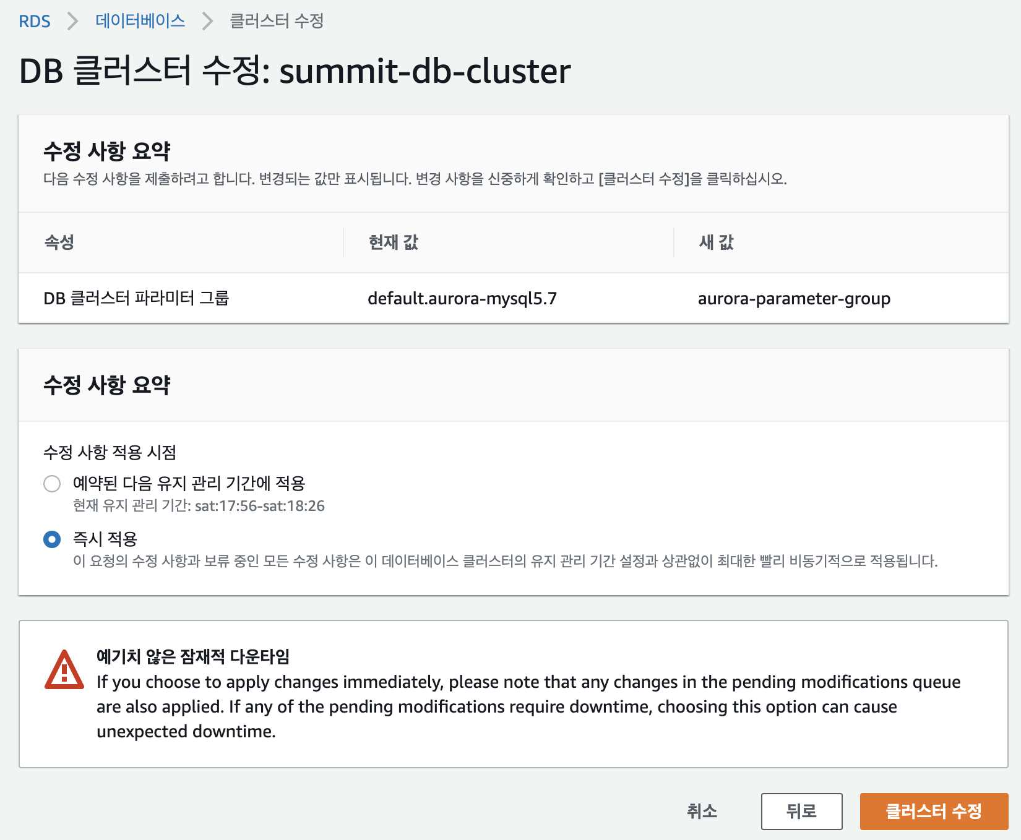The width and height of the screenshot is (1021, 840).
Task: Click the breadcrumb chevron right after RDS
Action: [x=73, y=22]
